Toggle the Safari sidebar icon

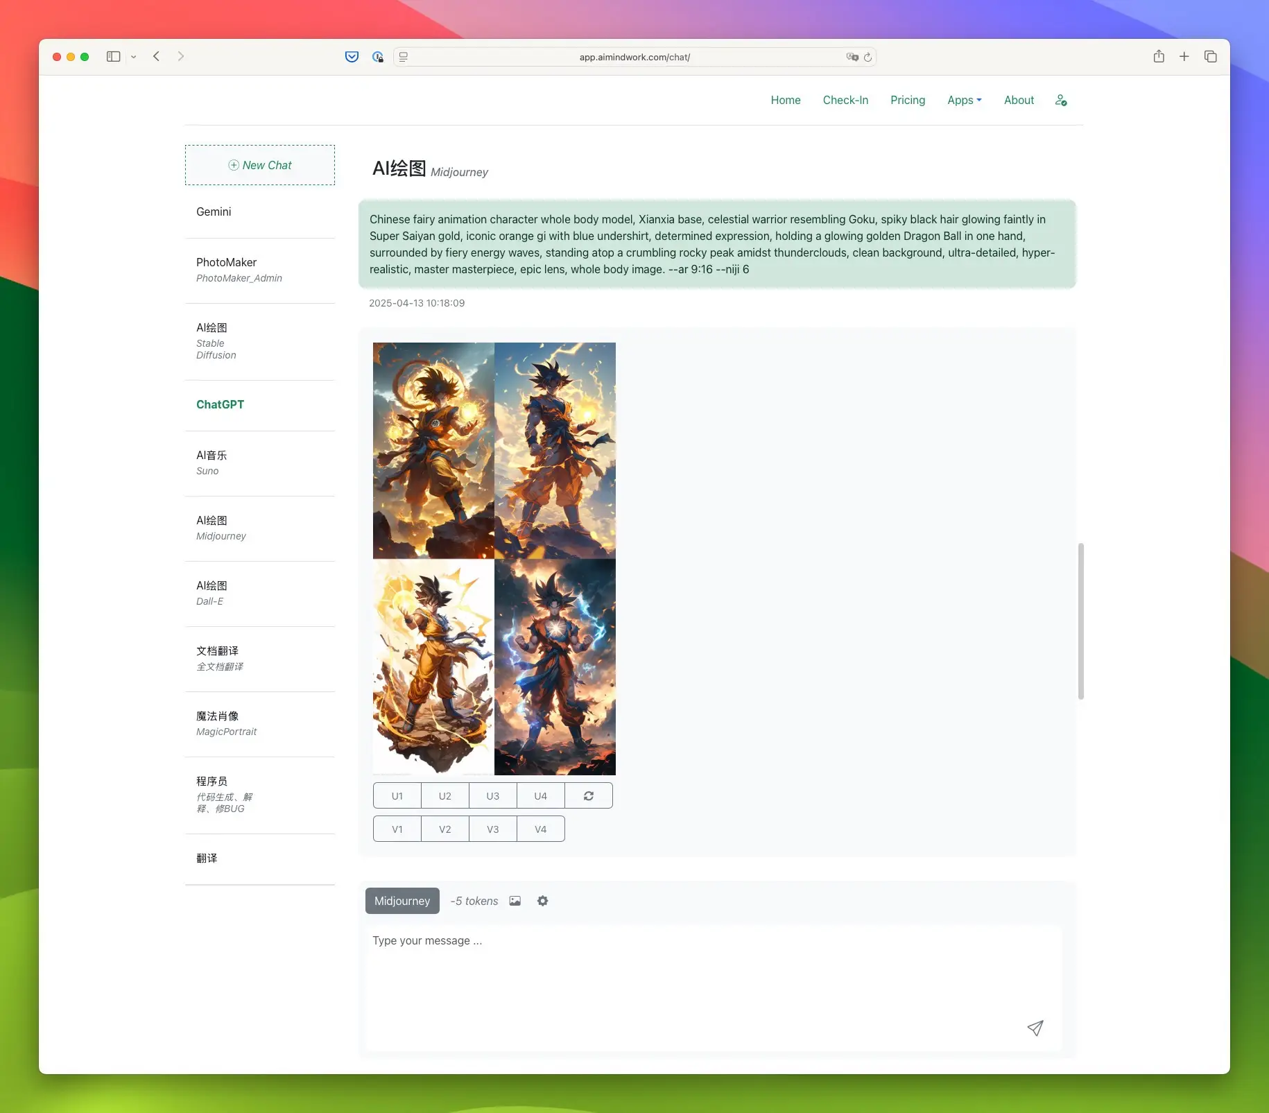click(x=114, y=57)
